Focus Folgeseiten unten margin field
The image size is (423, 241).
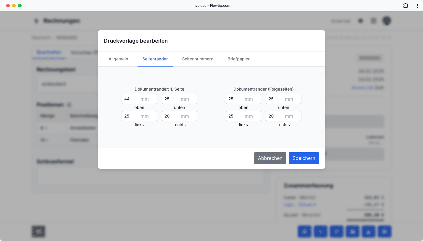click(284, 99)
